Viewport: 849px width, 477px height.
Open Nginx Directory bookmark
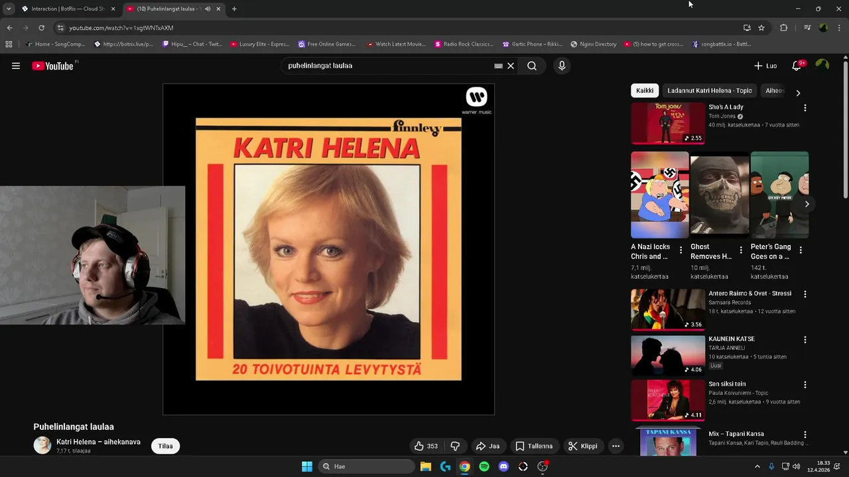click(x=593, y=44)
